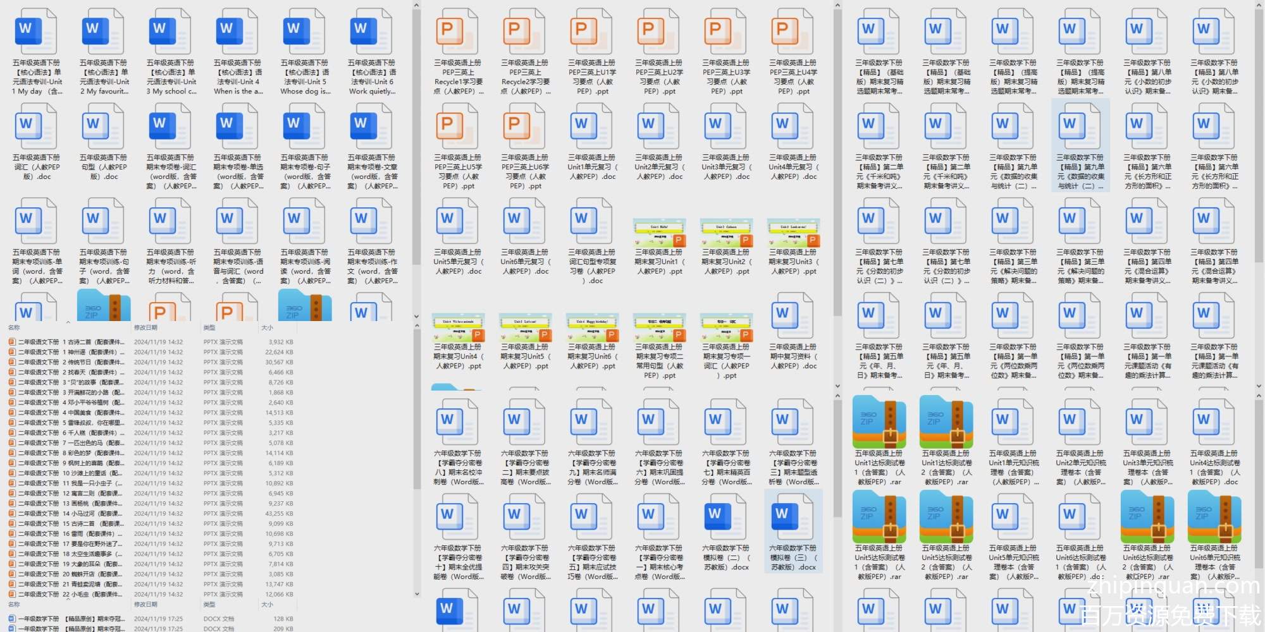Open 五年级英语上册 Unit6单元知识梳理卷本 document

(1214, 537)
